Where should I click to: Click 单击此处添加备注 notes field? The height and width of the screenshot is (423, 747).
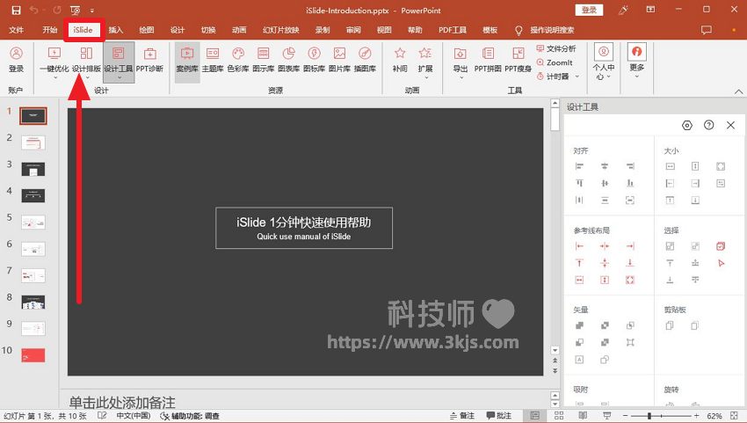[122, 402]
